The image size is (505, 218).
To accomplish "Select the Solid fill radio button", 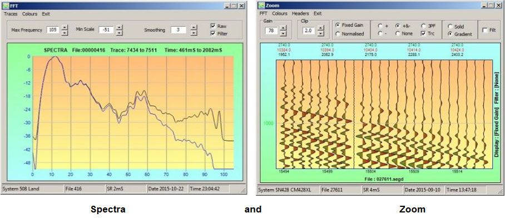I will 450,26.
